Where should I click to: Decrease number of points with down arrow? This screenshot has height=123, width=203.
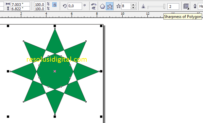click(x=133, y=8)
